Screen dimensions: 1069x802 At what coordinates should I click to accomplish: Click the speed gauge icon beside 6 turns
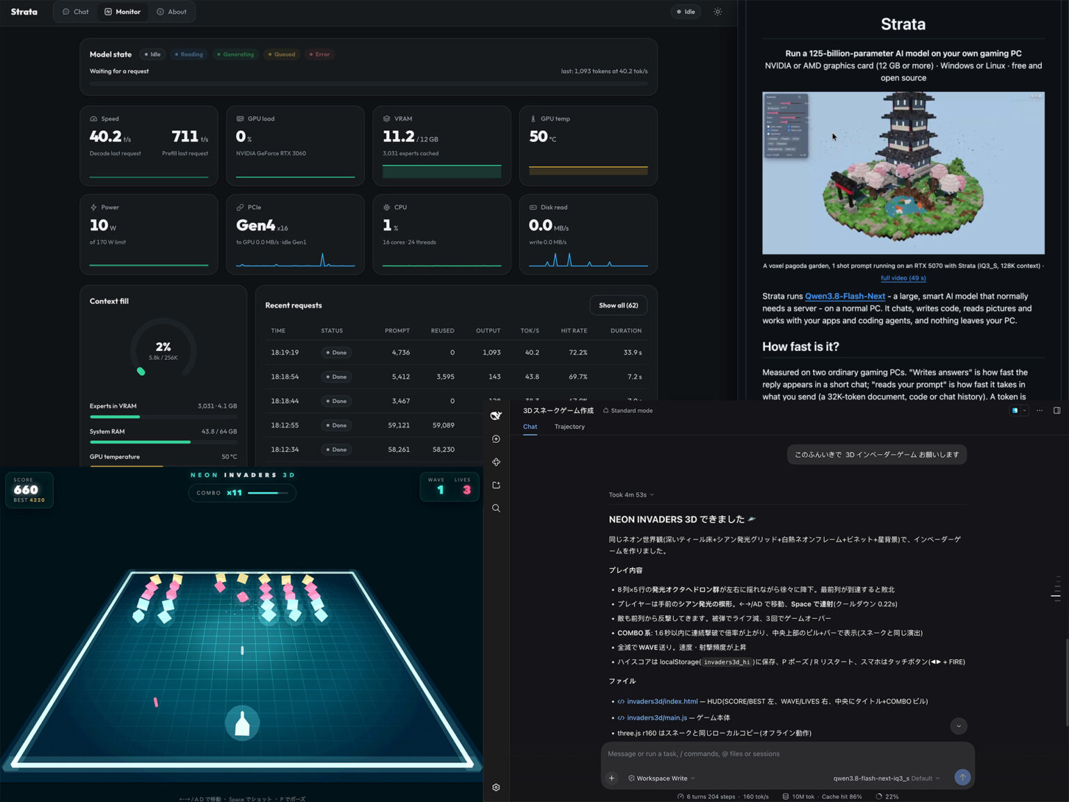tap(680, 796)
